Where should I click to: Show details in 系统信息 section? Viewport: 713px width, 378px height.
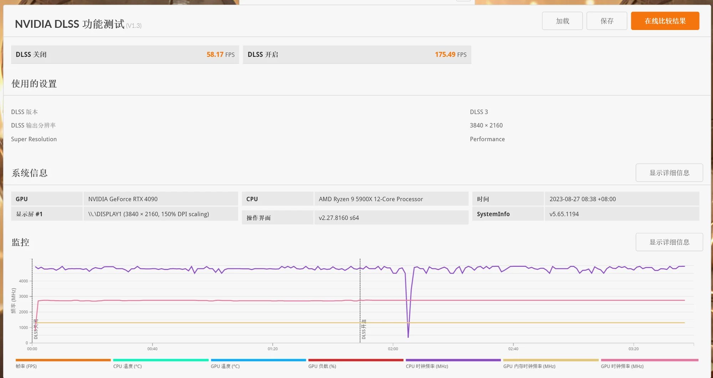pyautogui.click(x=669, y=173)
